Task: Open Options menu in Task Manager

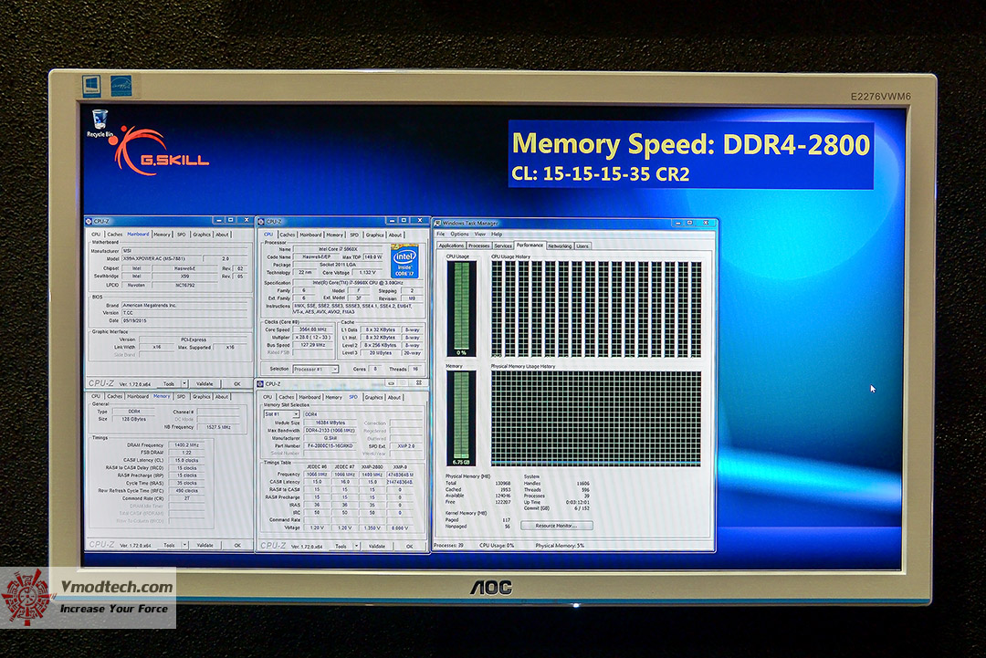Action: 459,234
